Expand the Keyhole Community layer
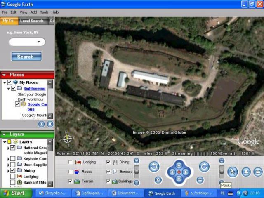 click(8, 158)
